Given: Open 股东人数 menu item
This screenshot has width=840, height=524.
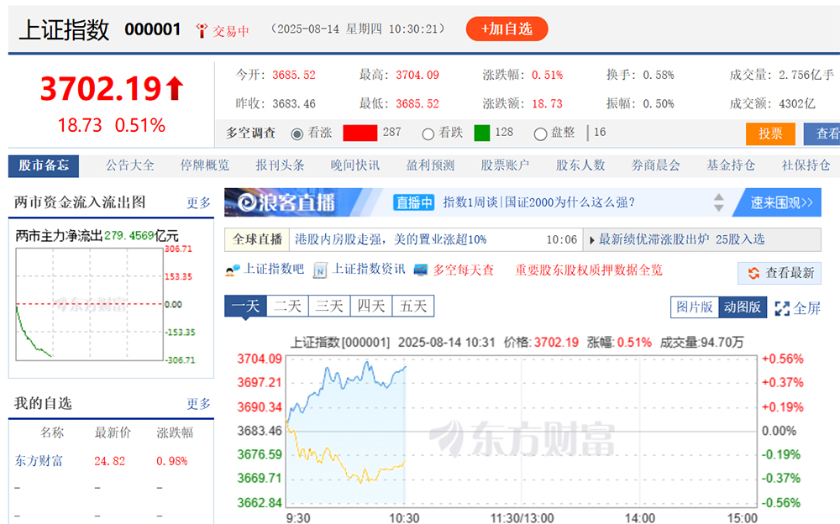Looking at the screenshot, I should tap(580, 165).
